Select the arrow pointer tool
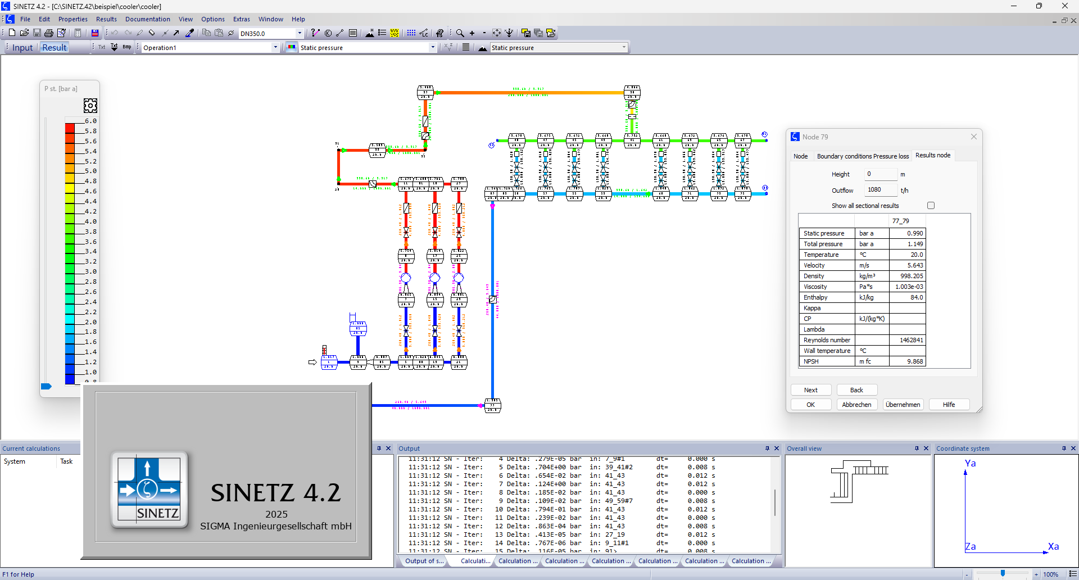Viewport: 1079px width, 580px height. click(176, 33)
